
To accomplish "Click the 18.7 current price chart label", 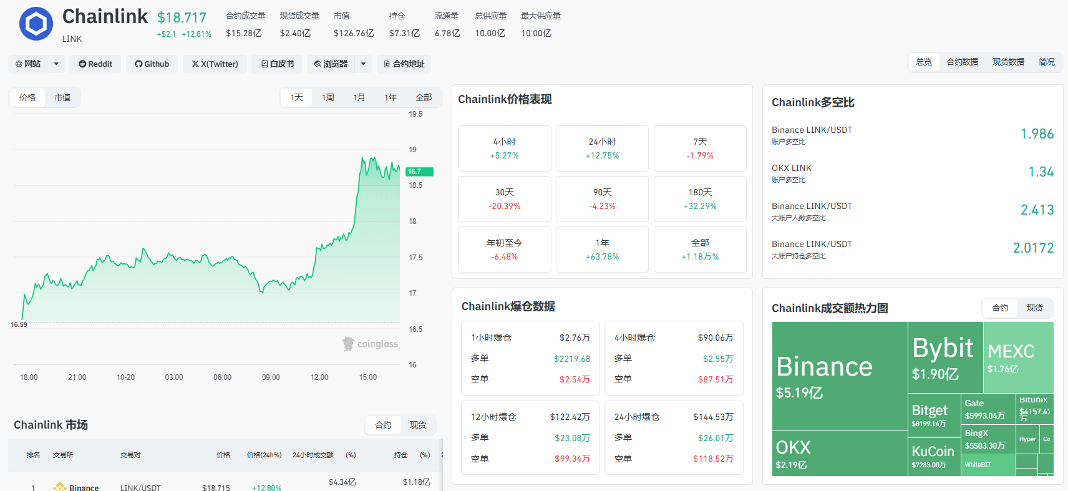I will (x=419, y=172).
